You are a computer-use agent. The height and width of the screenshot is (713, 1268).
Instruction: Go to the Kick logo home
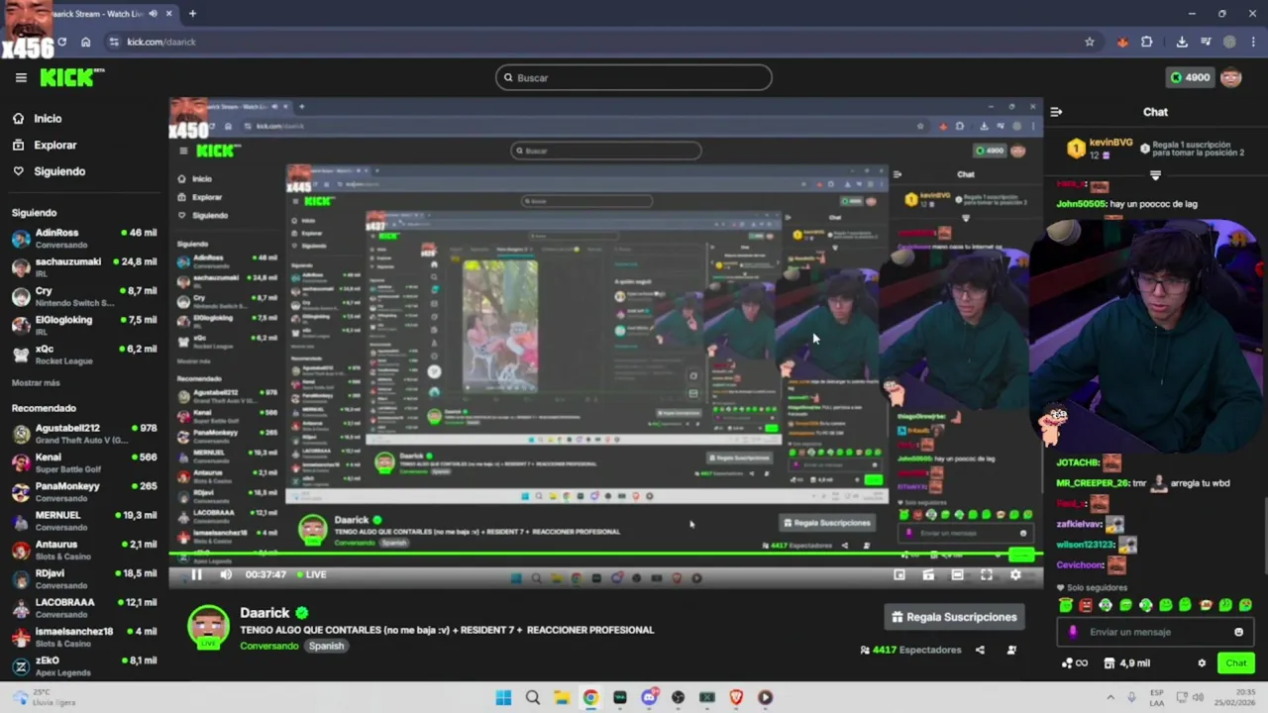click(x=71, y=77)
